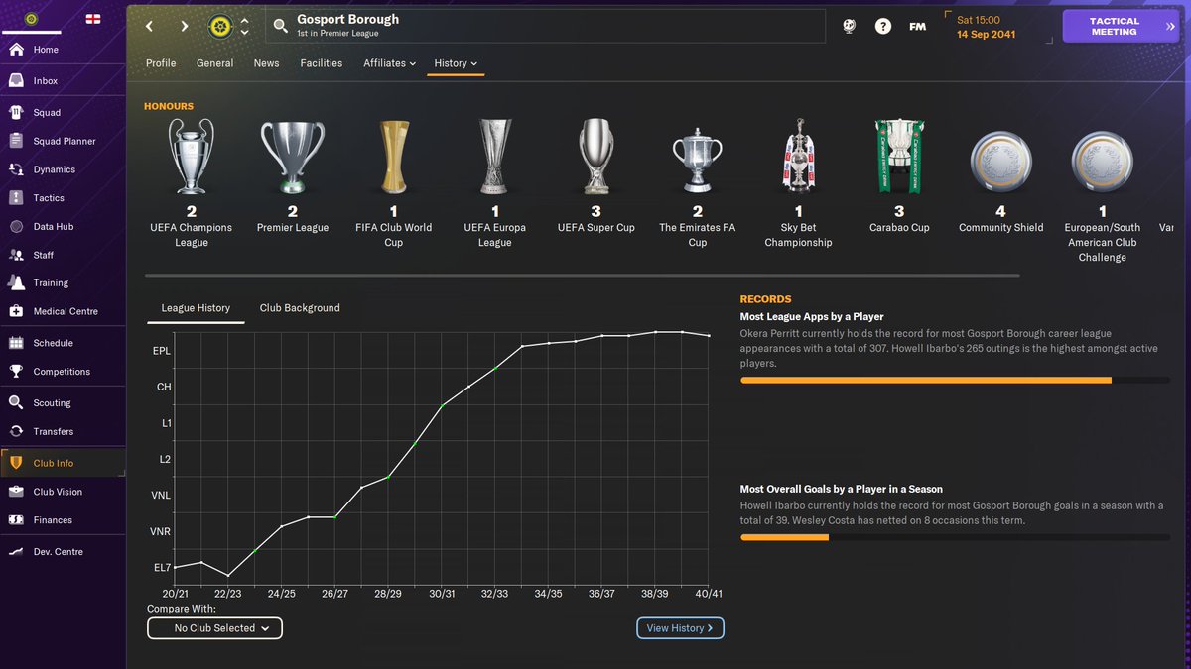This screenshot has width=1191, height=669.
Task: Open Squad Planner clipboard icon
Action: coord(16,141)
